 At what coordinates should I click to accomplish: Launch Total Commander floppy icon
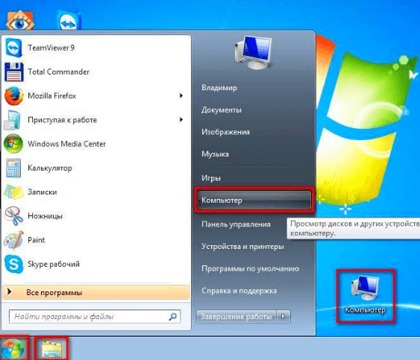pos(14,72)
